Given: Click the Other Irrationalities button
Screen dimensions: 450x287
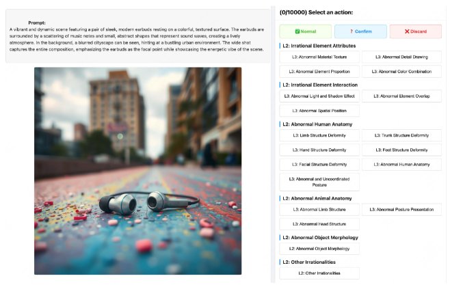Looking at the screenshot, I should pyautogui.click(x=319, y=273).
